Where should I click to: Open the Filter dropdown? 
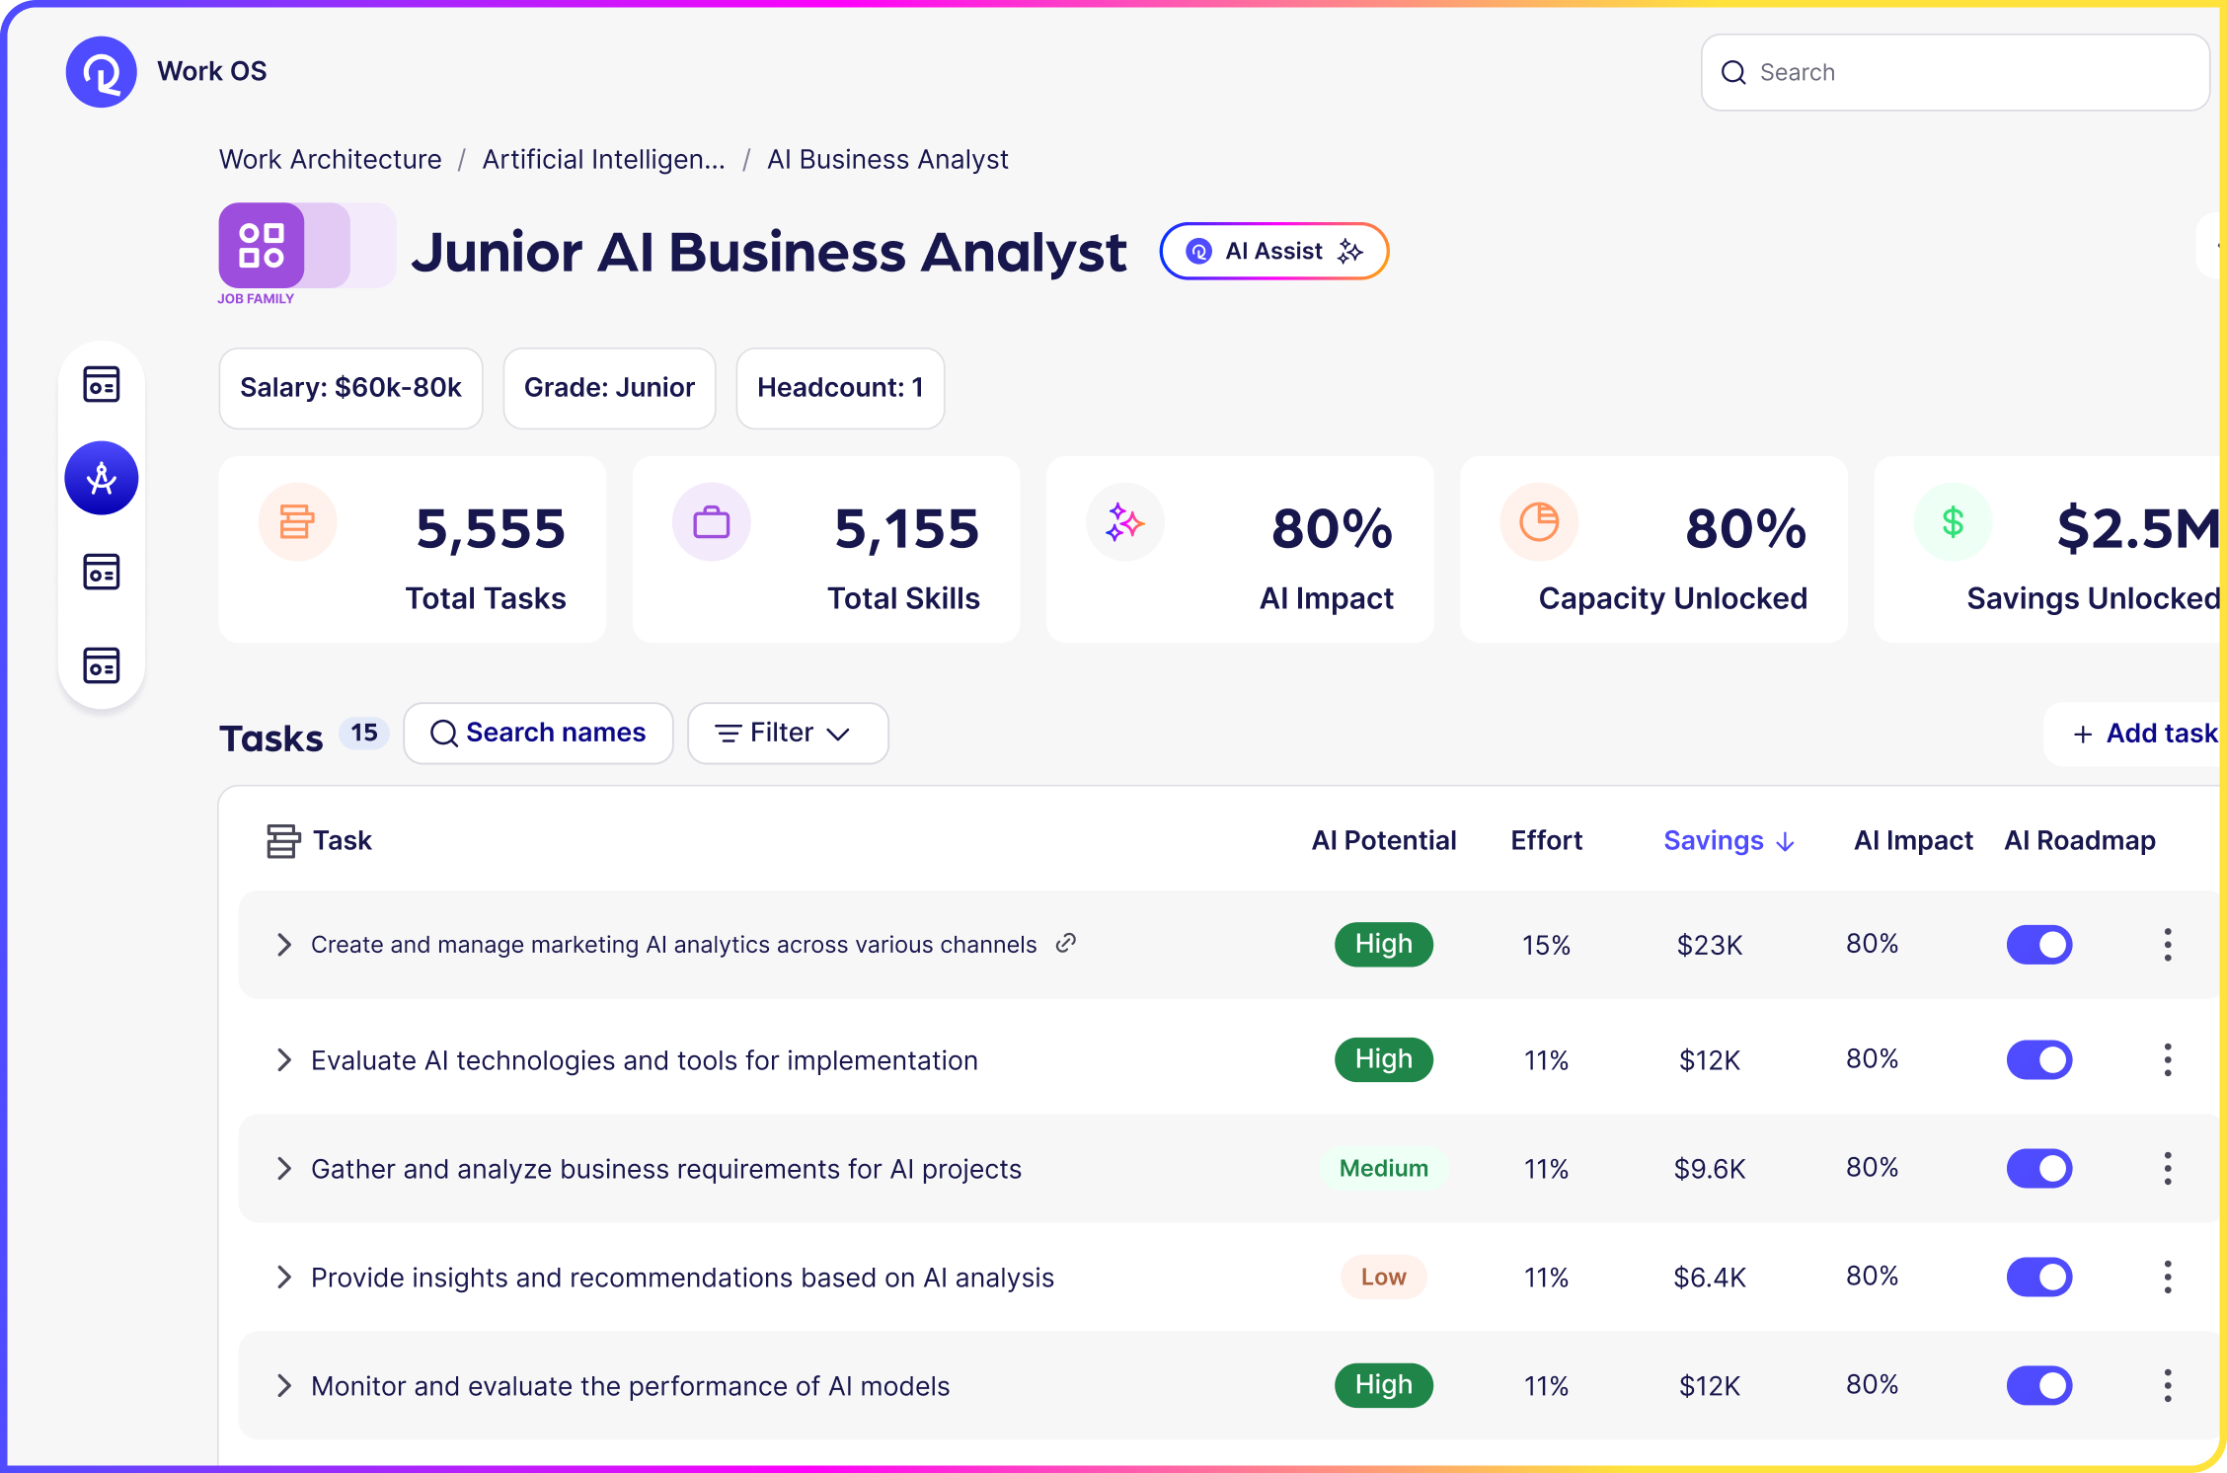(x=787, y=734)
